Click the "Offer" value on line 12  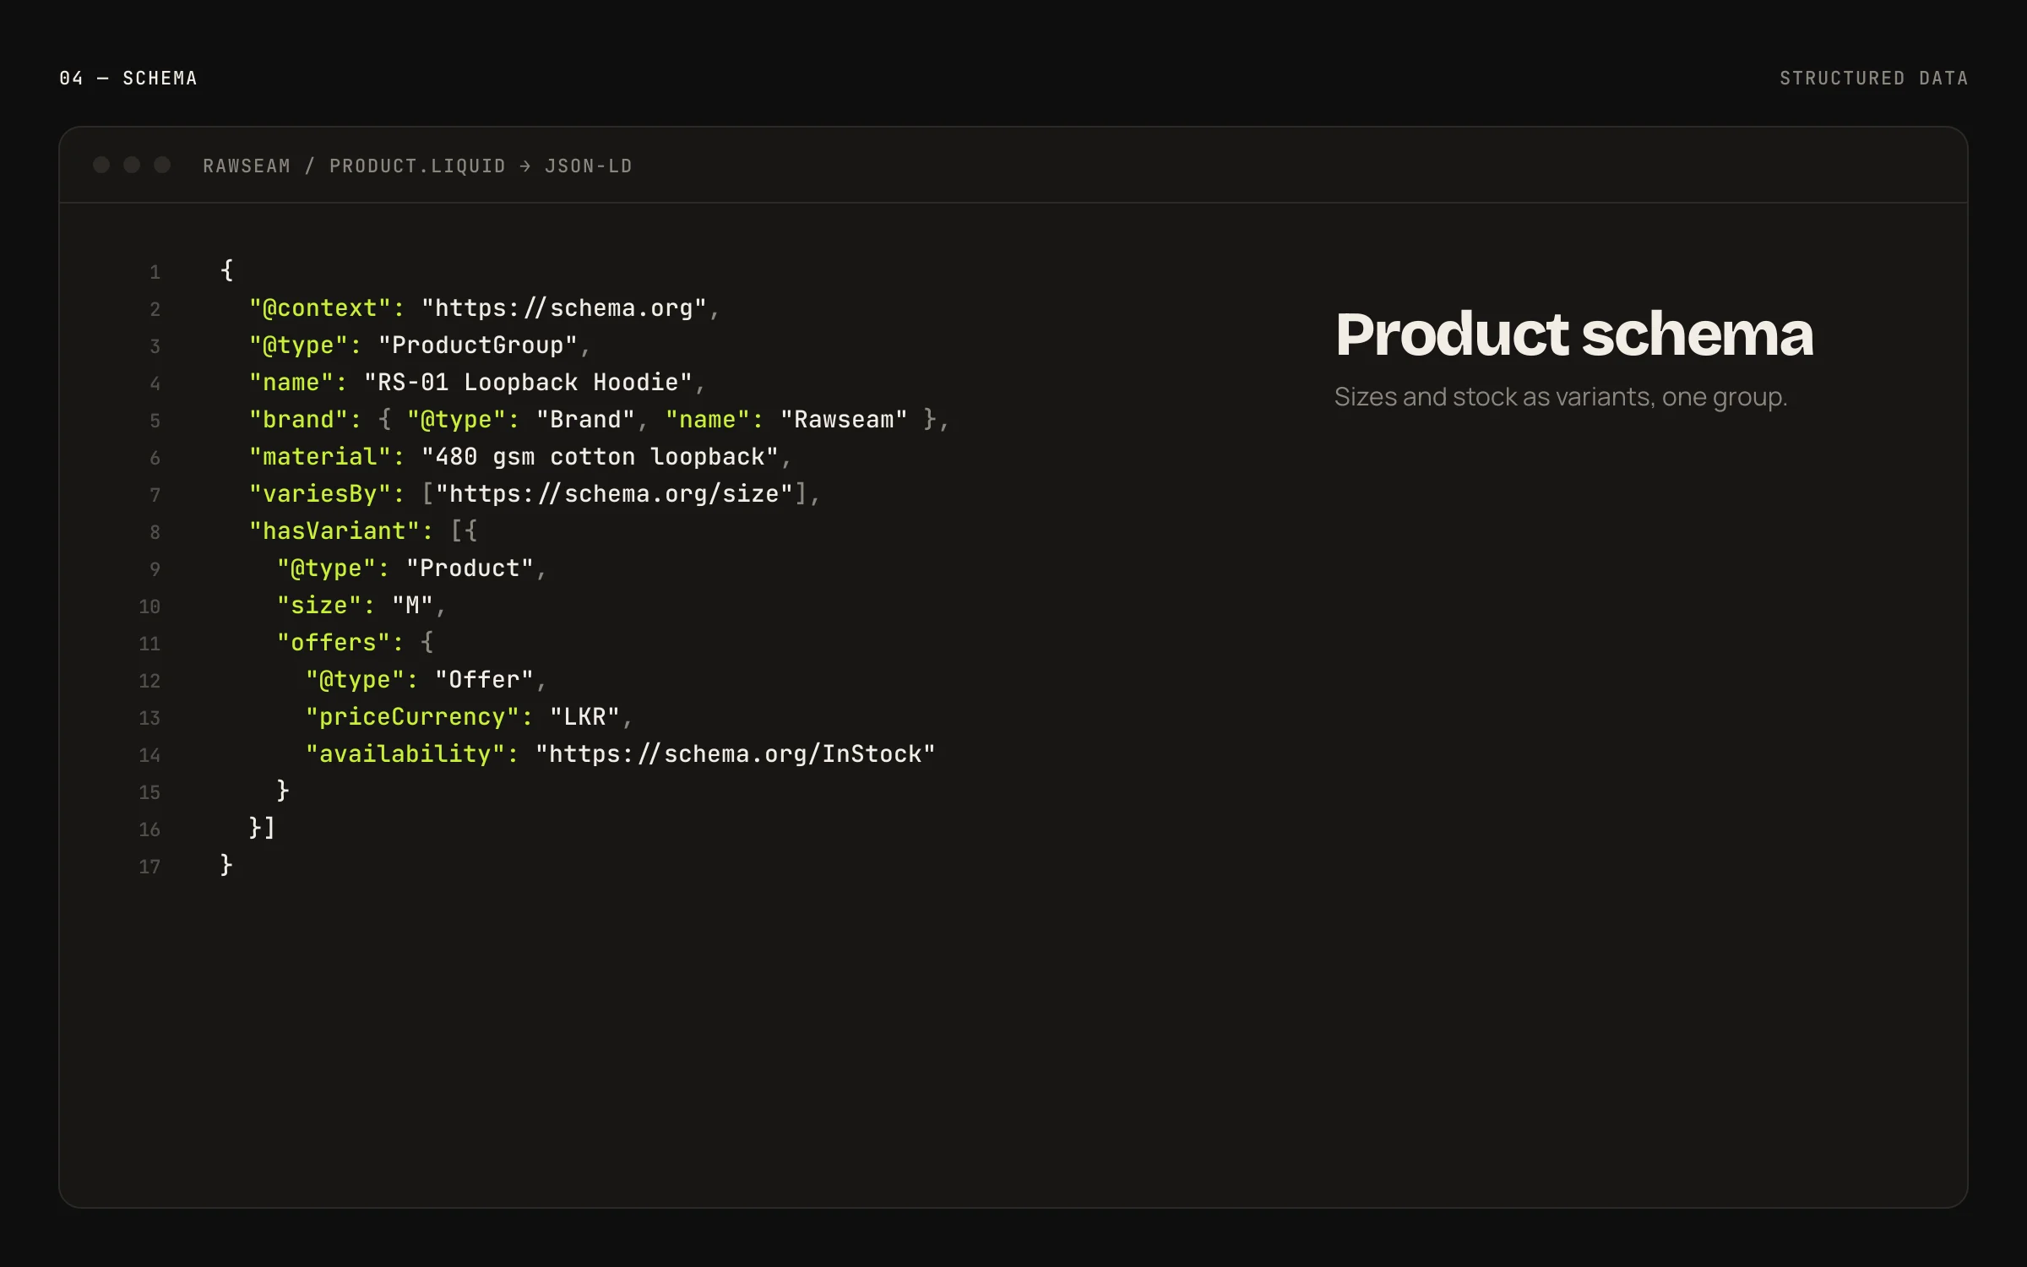(484, 680)
